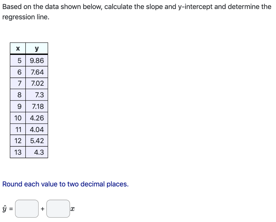Click the blue rounding instruction text
The image size is (276, 222).
point(65,184)
